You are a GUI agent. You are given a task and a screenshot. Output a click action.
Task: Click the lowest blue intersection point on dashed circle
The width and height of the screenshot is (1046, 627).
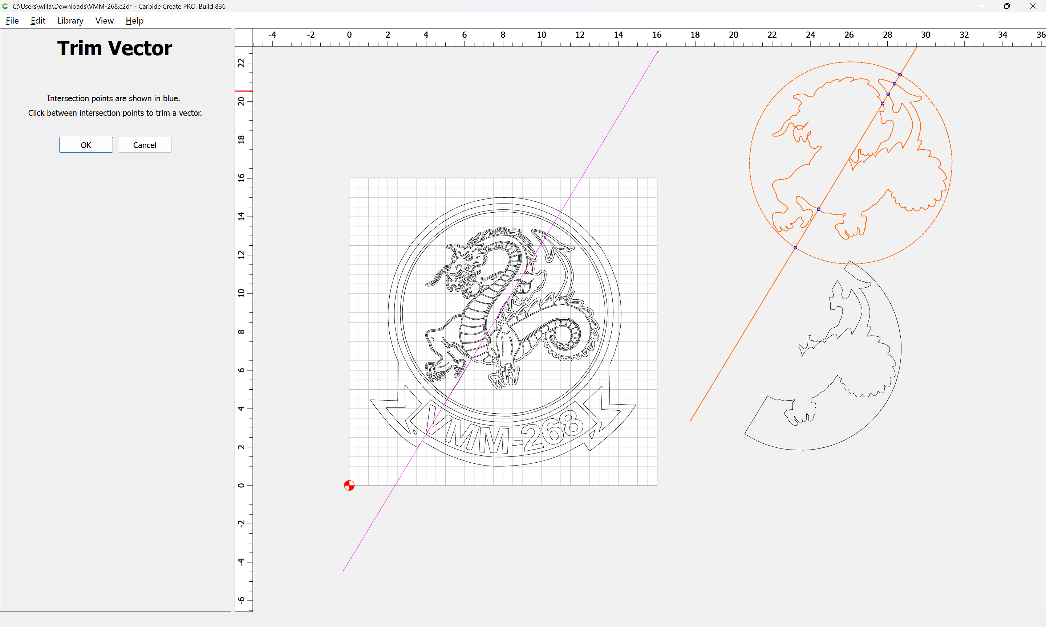[x=795, y=247]
